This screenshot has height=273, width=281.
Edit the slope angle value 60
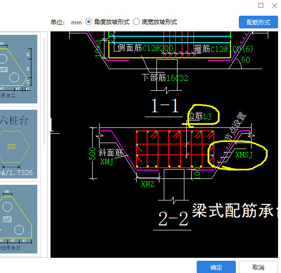[246, 60]
